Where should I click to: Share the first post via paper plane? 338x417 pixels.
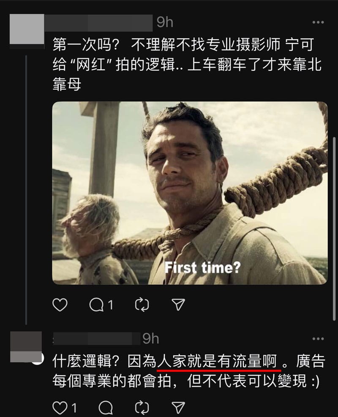[178, 304]
